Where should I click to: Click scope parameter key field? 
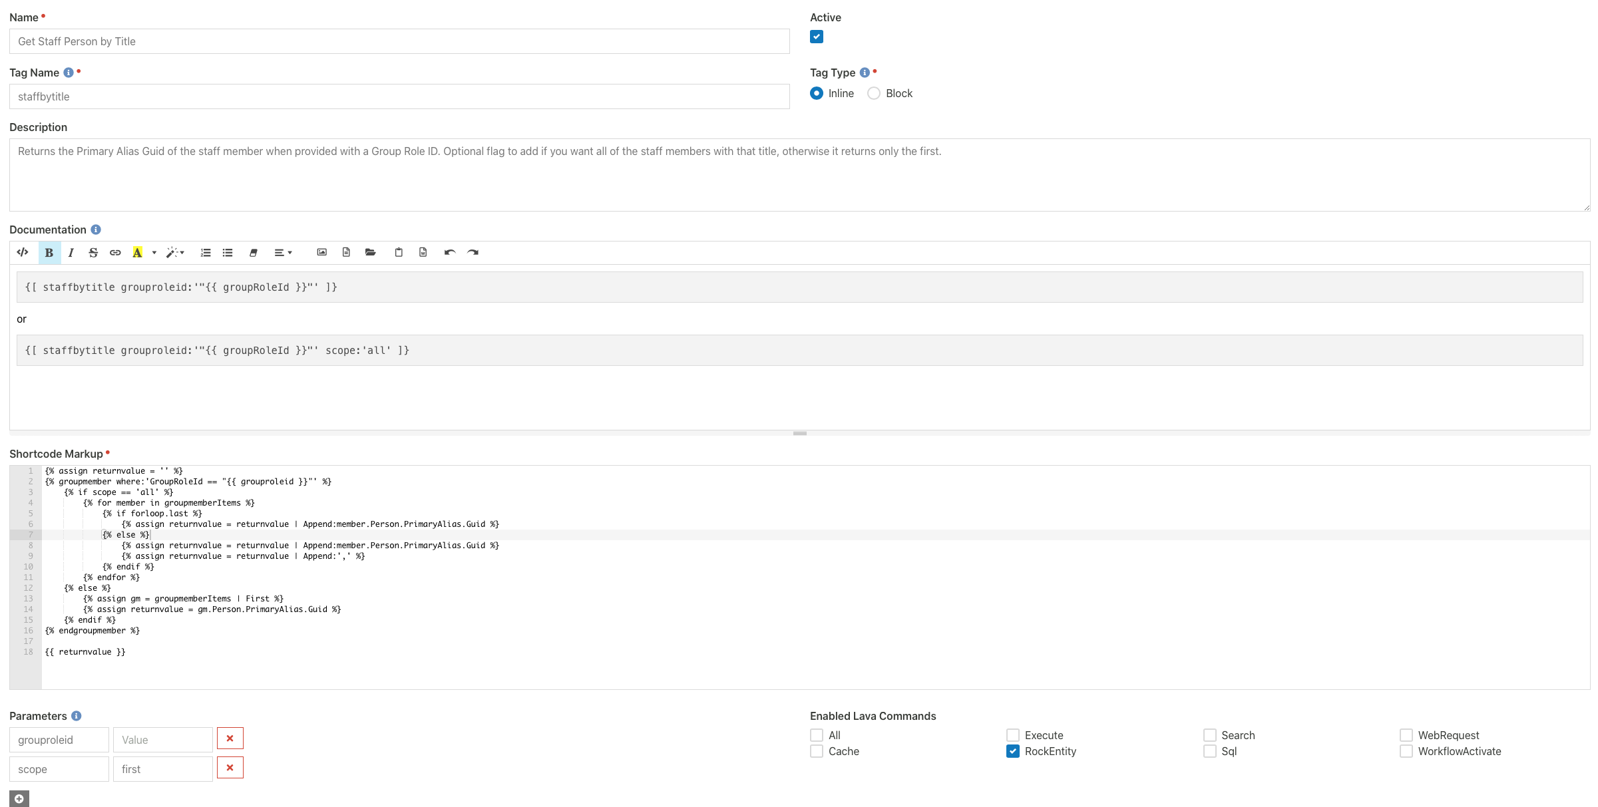[x=59, y=769]
